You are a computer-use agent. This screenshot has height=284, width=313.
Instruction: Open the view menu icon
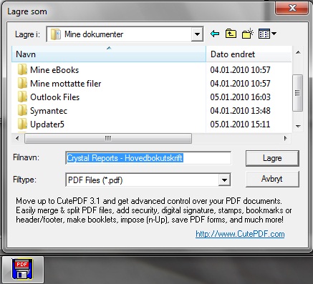click(267, 34)
